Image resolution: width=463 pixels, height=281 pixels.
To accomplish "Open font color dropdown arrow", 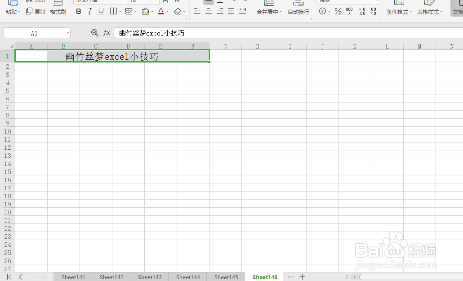I will 167,12.
